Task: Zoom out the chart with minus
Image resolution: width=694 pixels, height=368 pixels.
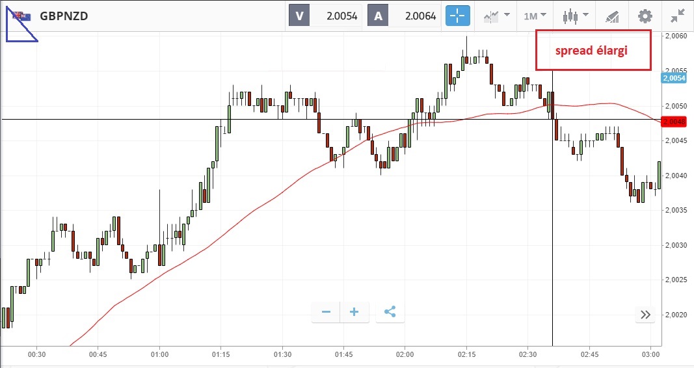Action: coord(326,312)
